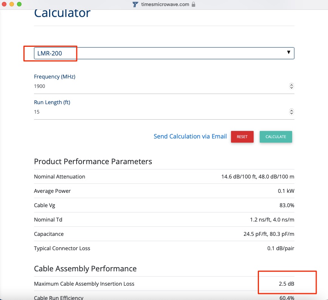Viewport: 328px width, 300px height.
Task: Click the Product Performance Parameters heading
Action: coord(93,162)
